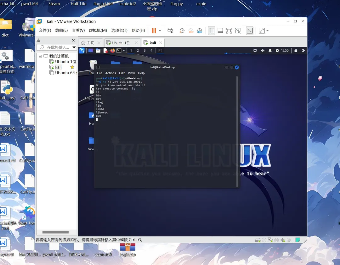Move the library horizontal scrollbar
340x265 pixels.
point(55,232)
